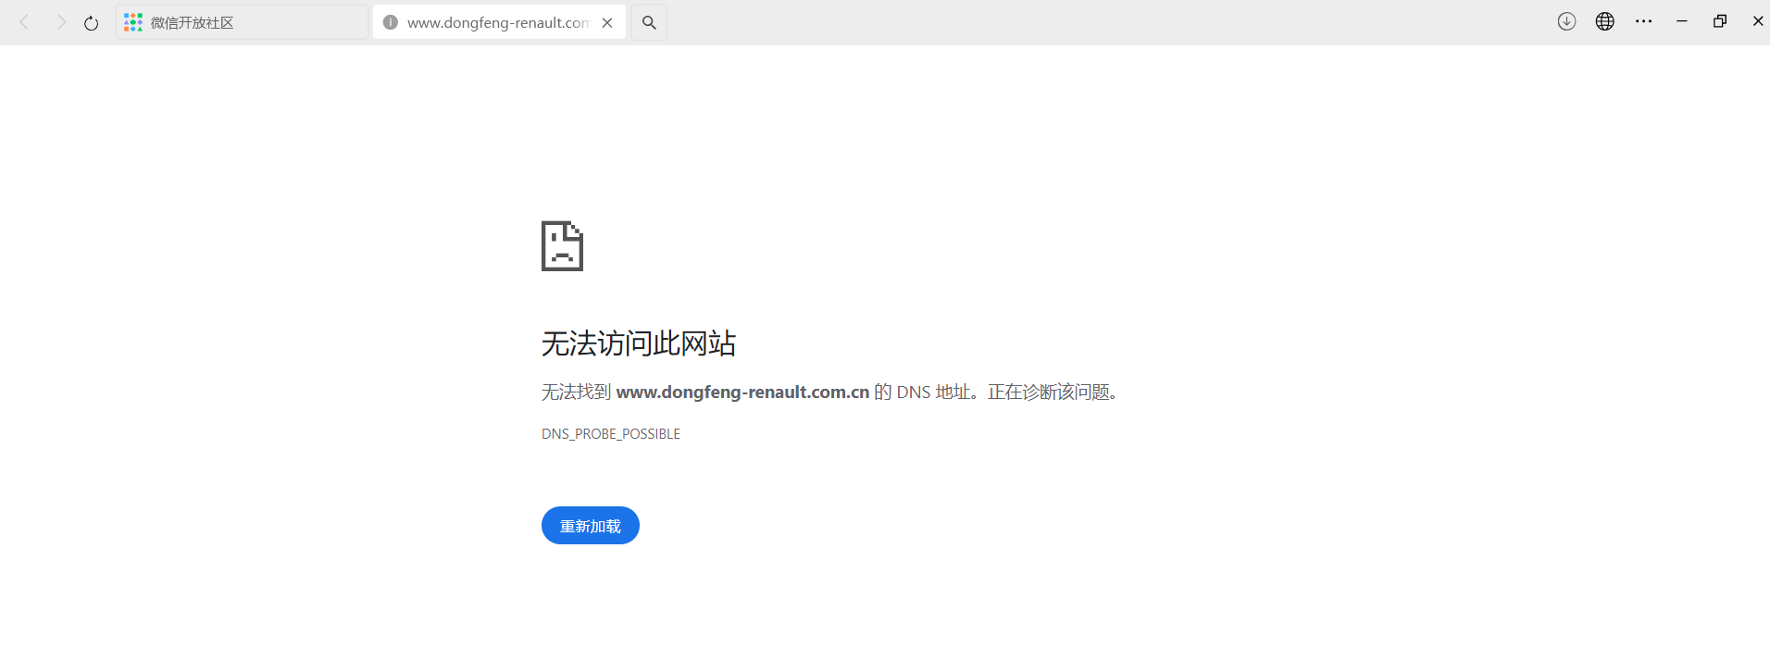
Task: Open the downloads icon
Action: click(1566, 21)
